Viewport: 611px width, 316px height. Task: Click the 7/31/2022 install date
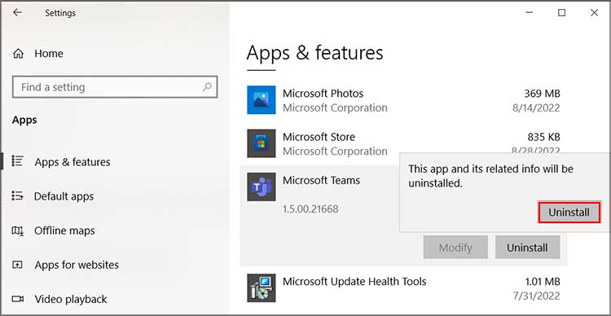point(536,296)
